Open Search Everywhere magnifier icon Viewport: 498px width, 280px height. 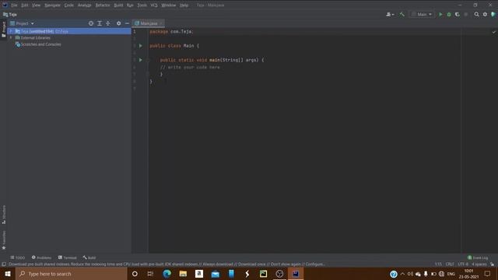pos(476,14)
